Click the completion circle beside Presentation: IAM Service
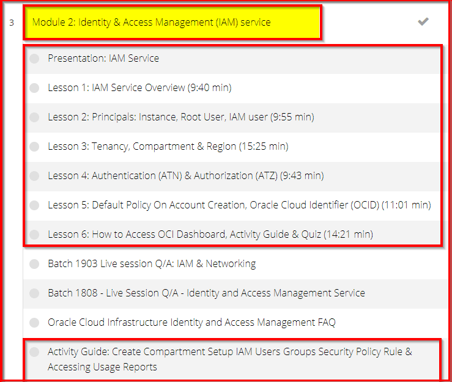 34,59
